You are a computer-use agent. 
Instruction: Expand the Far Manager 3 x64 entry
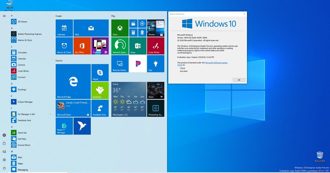coord(50,114)
